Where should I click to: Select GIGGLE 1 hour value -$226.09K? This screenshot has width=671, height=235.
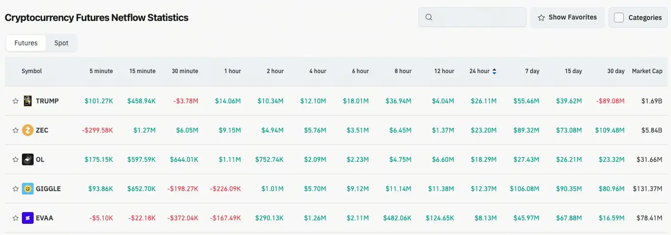pos(225,189)
